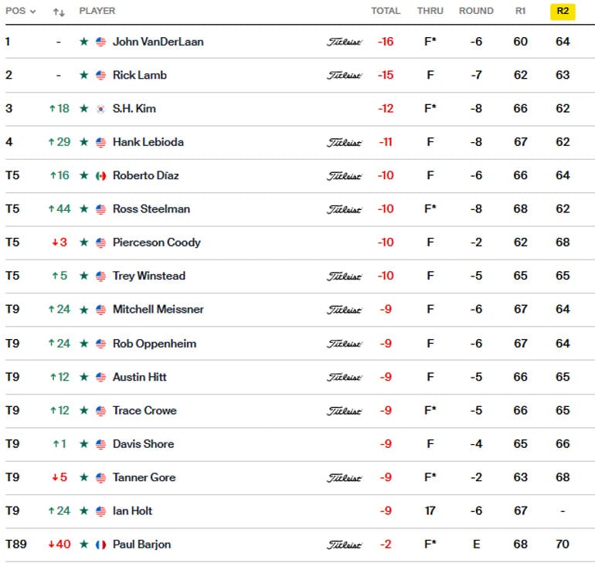Open Mitchell Meissner's player profile
Image resolution: width=595 pixels, height=563 pixels.
click(x=158, y=310)
